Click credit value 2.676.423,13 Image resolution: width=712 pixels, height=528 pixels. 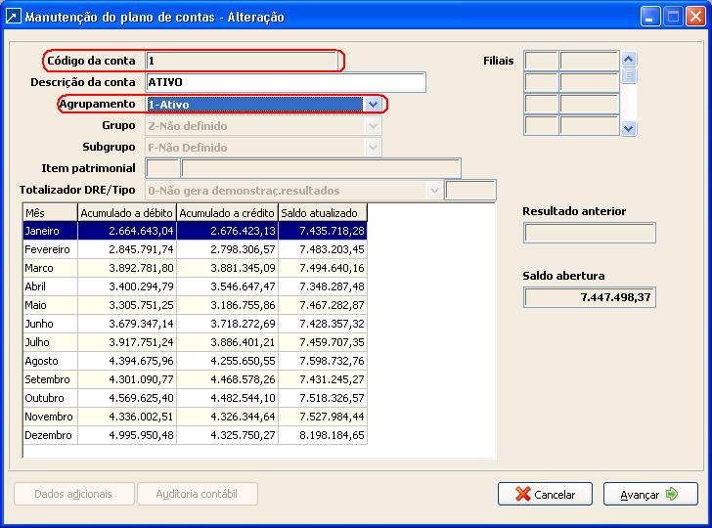(x=243, y=231)
